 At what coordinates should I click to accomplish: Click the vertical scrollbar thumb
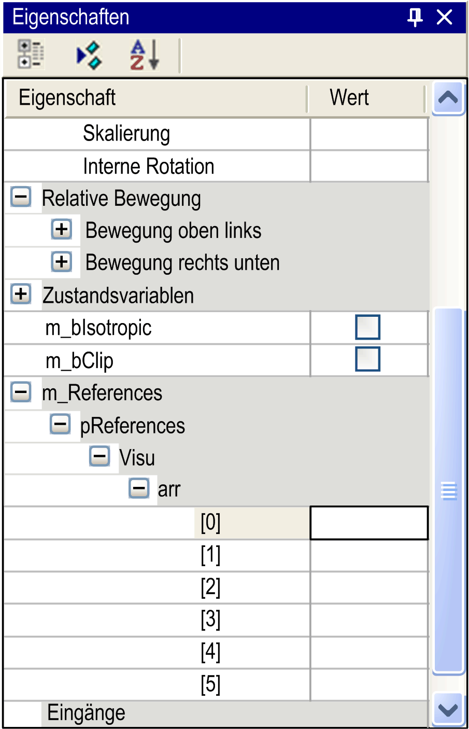[x=448, y=491]
